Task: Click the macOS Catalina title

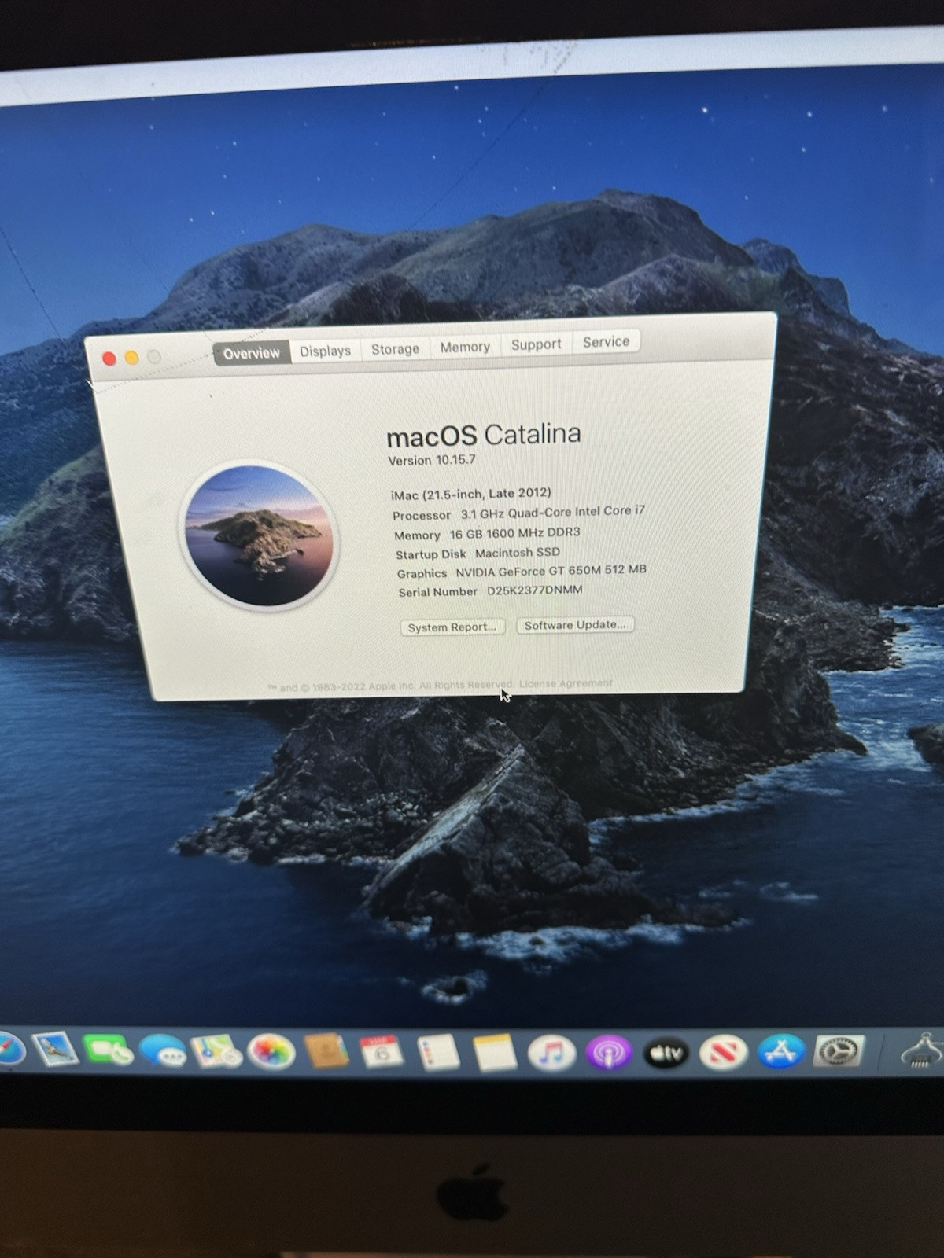Action: pyautogui.click(x=483, y=435)
